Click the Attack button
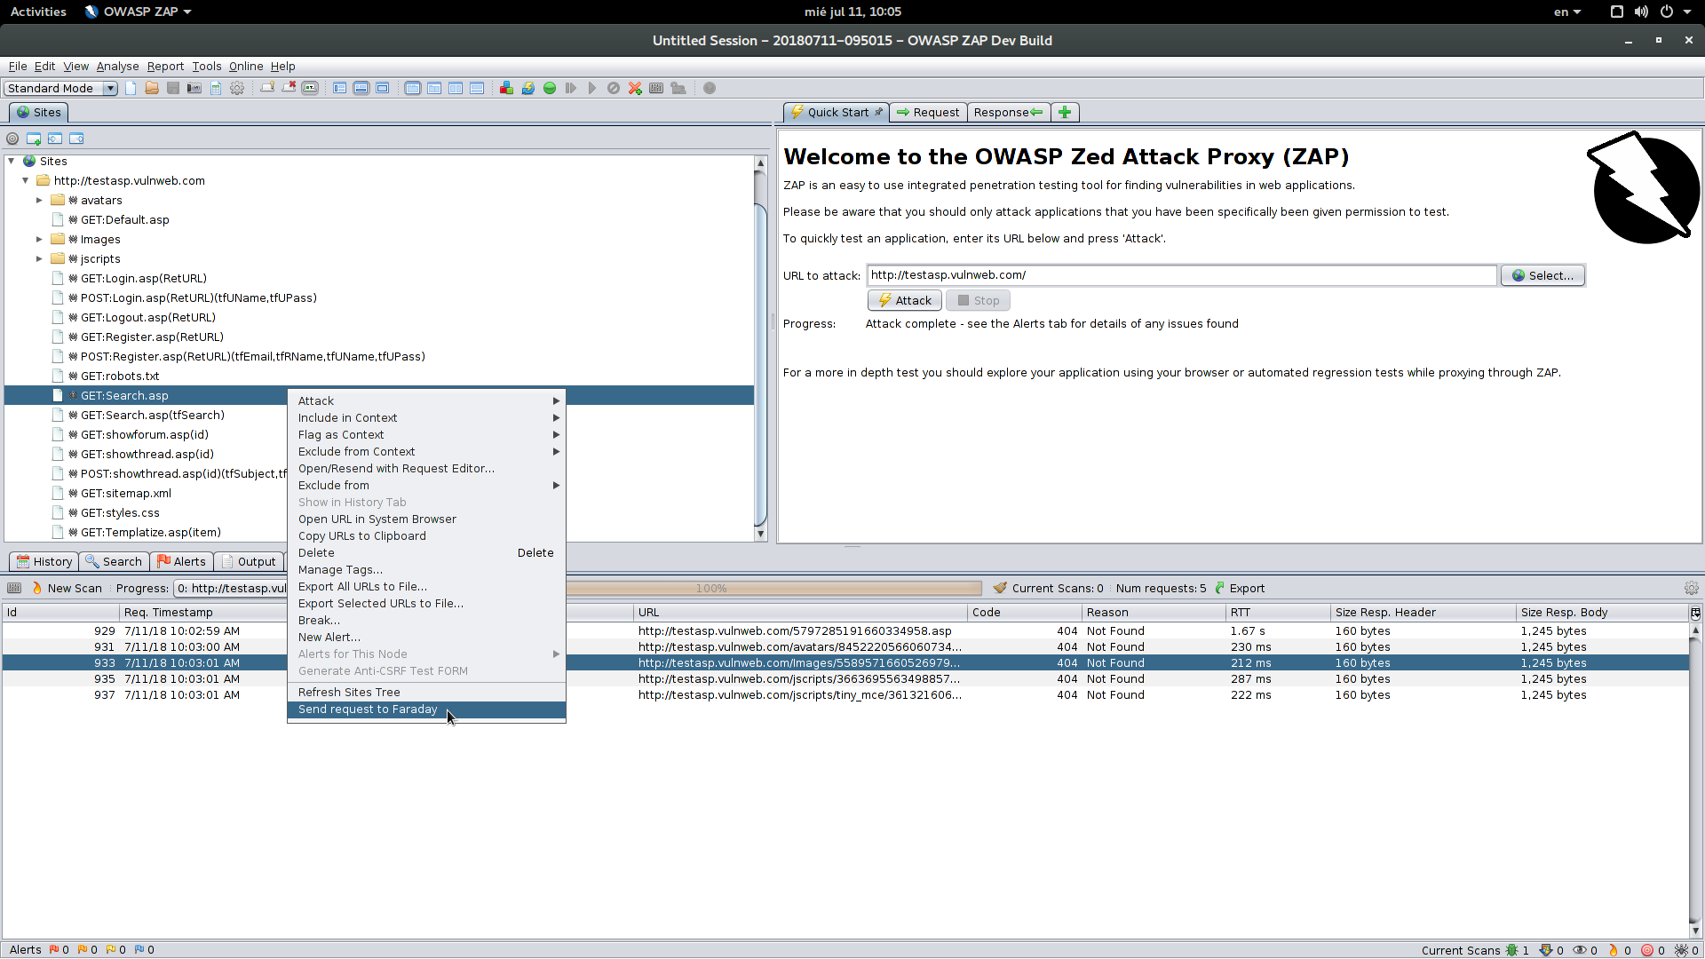1705x959 pixels. click(905, 300)
